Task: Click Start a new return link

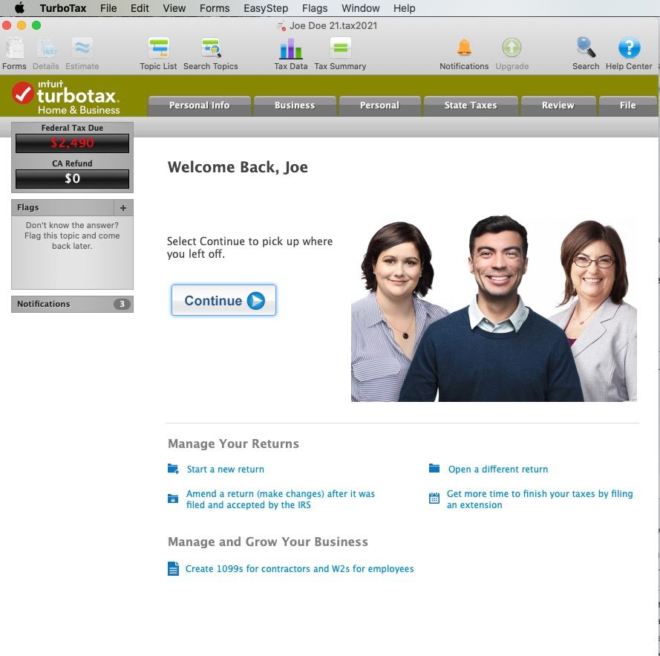Action: click(225, 469)
